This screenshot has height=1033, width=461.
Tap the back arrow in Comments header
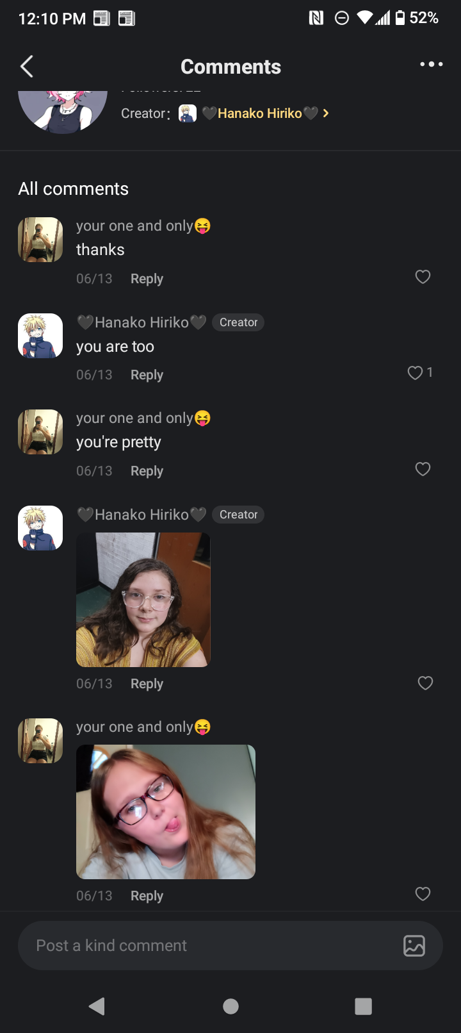point(27,67)
